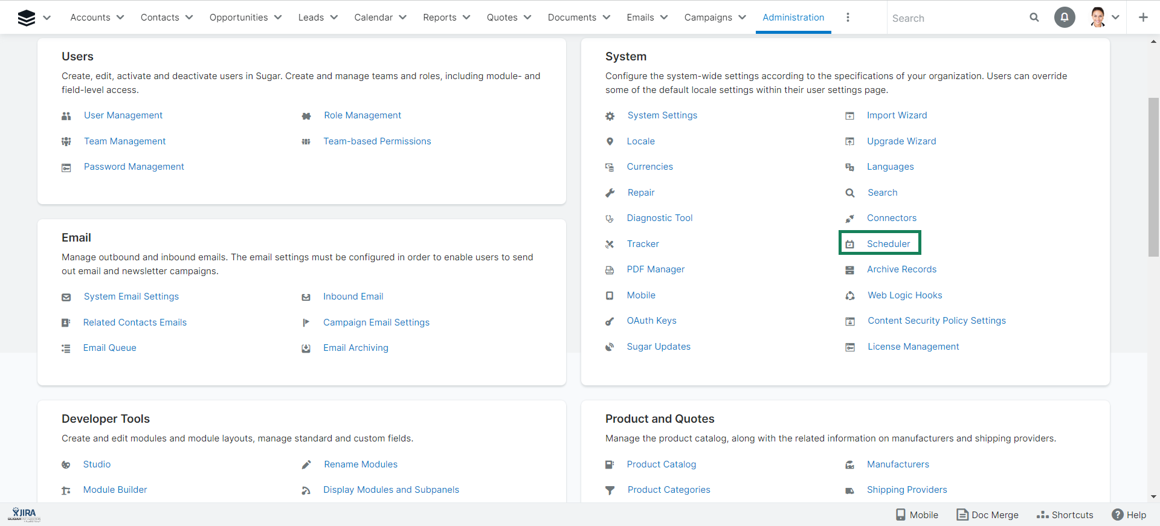Expand the Opportunities module dropdown arrow
Viewport: 1160px width, 526px height.
tap(278, 18)
